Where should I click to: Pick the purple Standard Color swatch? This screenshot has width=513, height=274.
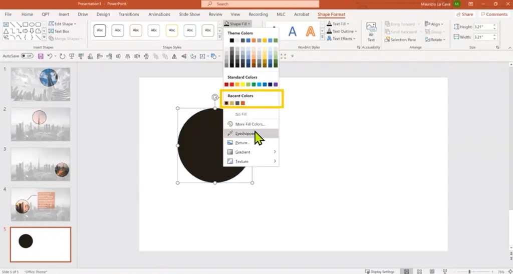pos(276,85)
